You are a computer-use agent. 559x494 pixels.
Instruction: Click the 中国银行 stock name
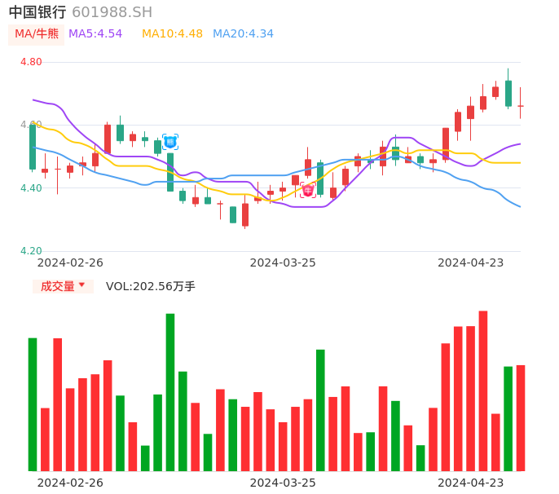[x=37, y=12]
